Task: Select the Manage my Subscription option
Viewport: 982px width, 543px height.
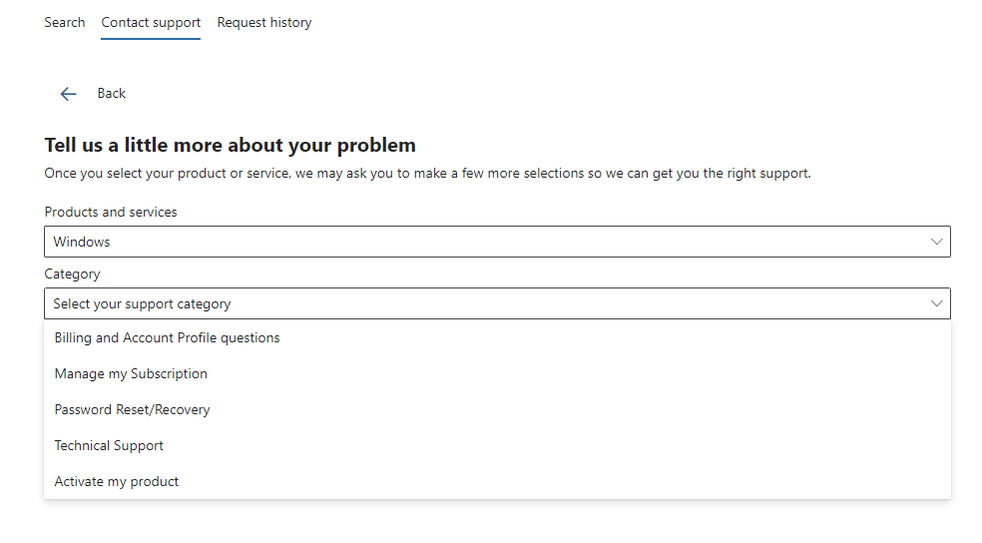Action: tap(497, 374)
